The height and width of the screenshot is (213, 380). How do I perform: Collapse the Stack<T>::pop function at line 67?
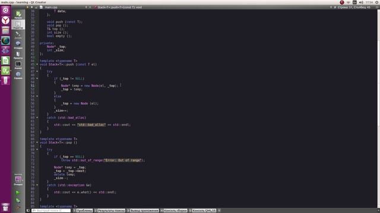(x=37, y=143)
